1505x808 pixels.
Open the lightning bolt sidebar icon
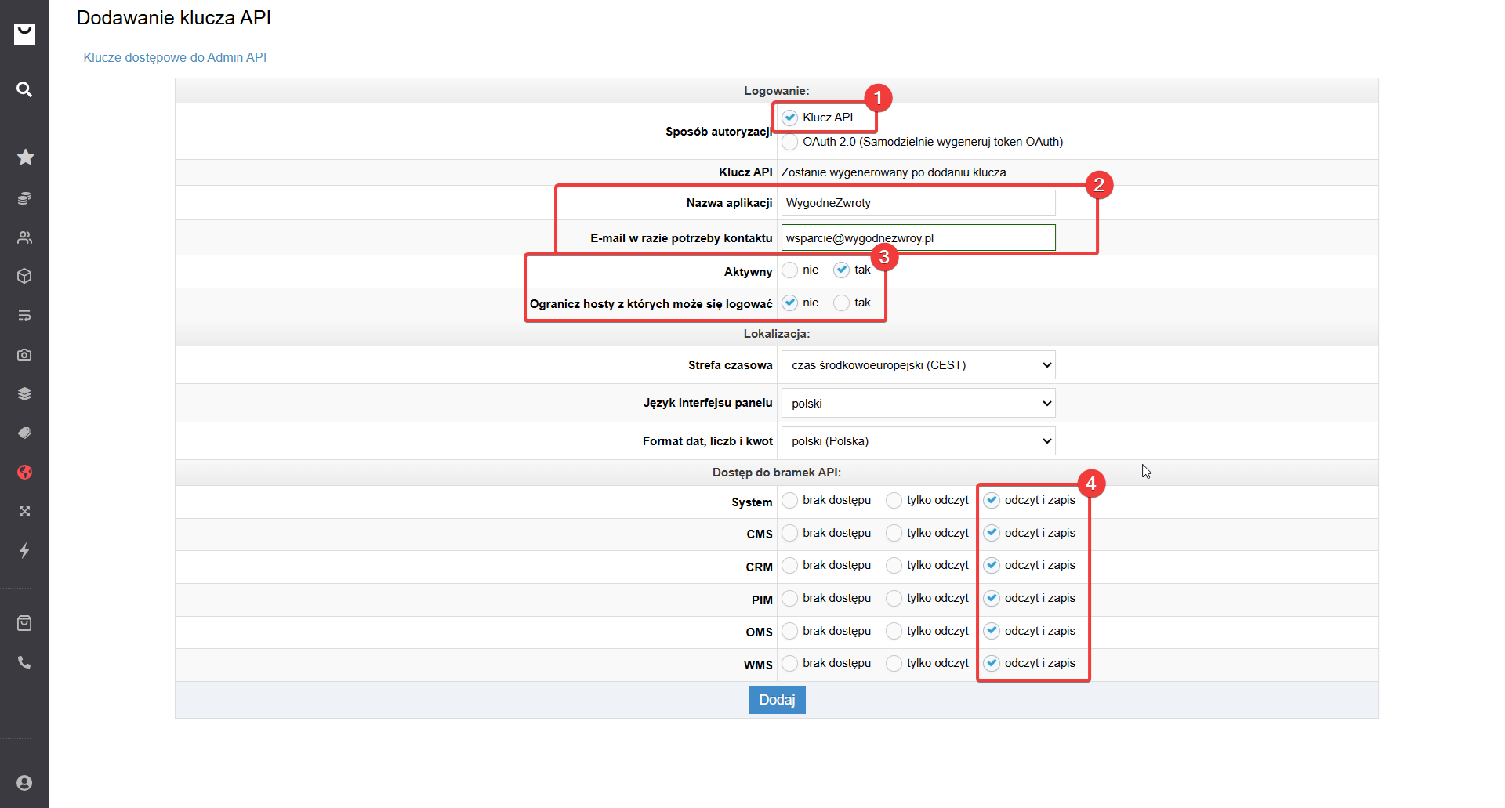pyautogui.click(x=24, y=550)
